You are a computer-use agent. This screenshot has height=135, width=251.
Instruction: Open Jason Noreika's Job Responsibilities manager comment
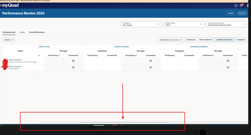[228, 67]
